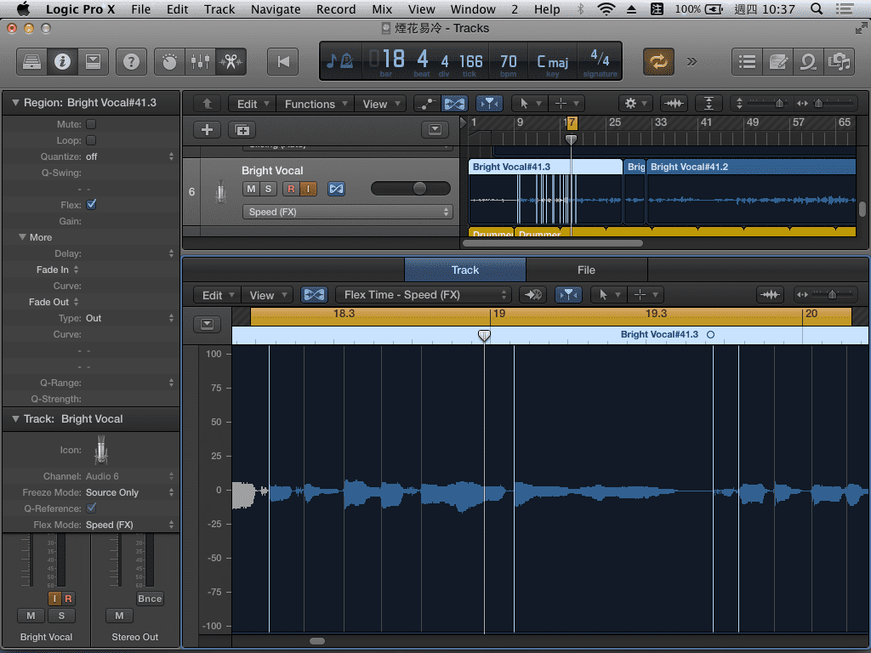Toggle the Editors scissors icon

coord(231,61)
